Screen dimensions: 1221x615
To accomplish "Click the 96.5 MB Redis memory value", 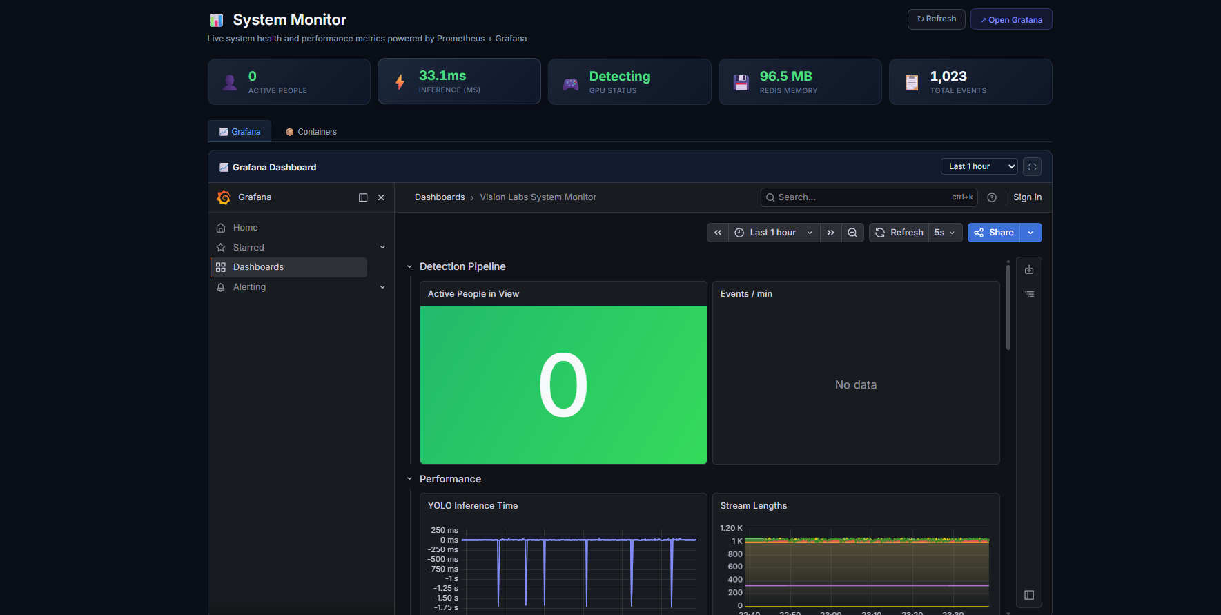I will pos(785,76).
